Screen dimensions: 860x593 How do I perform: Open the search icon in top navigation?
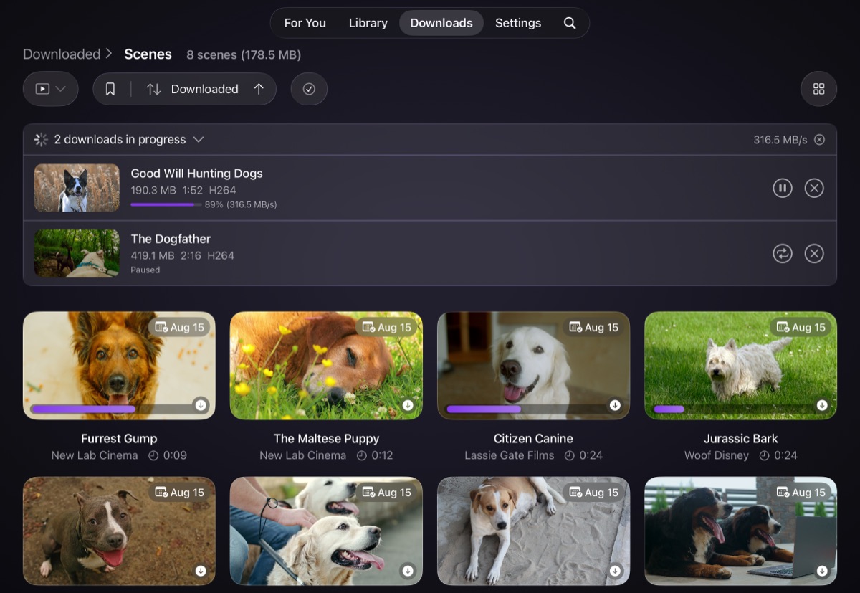[570, 23]
